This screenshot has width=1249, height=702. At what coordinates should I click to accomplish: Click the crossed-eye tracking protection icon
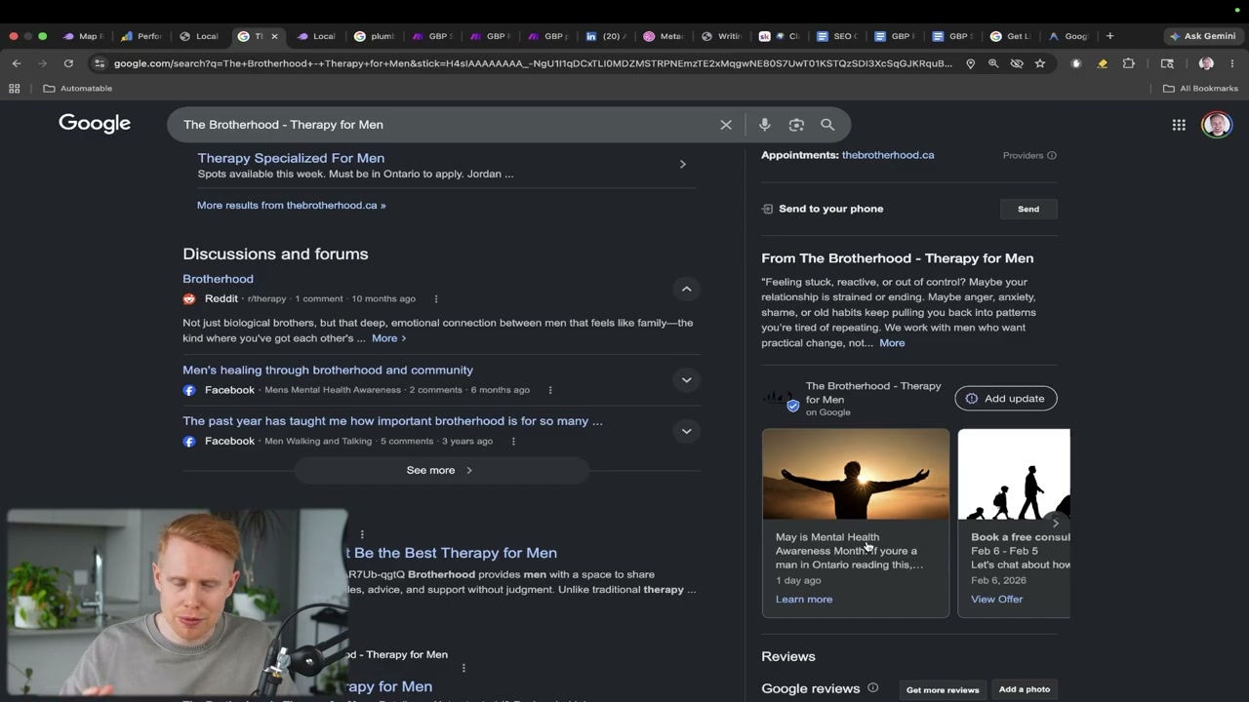point(1017,63)
